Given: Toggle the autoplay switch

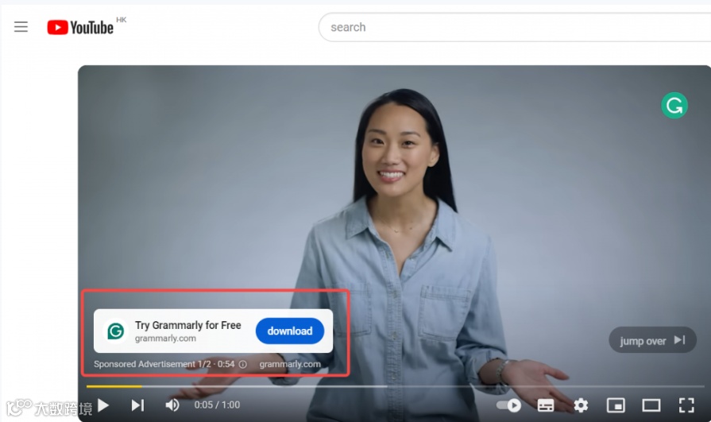Looking at the screenshot, I should [x=508, y=405].
